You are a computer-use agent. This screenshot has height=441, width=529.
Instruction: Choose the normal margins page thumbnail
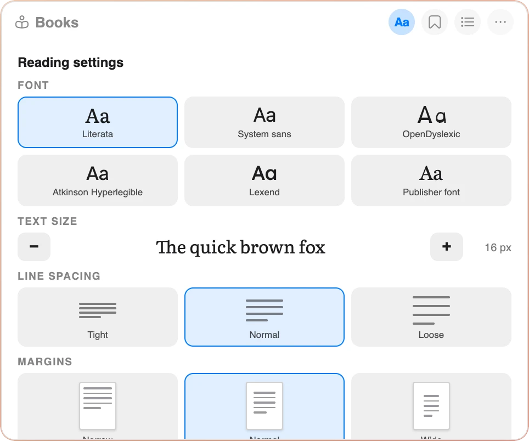264,405
